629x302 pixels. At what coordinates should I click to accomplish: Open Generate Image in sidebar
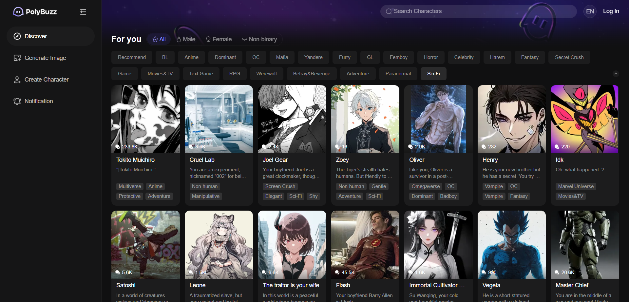tap(50, 58)
